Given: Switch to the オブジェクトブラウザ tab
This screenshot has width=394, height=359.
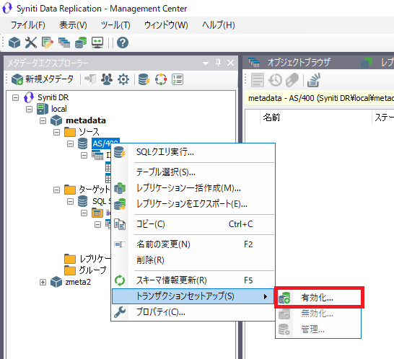Looking at the screenshot, I should point(298,62).
